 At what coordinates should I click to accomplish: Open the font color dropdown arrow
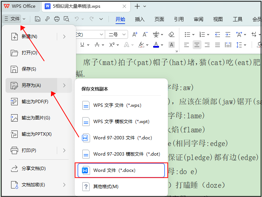click(x=162, y=45)
